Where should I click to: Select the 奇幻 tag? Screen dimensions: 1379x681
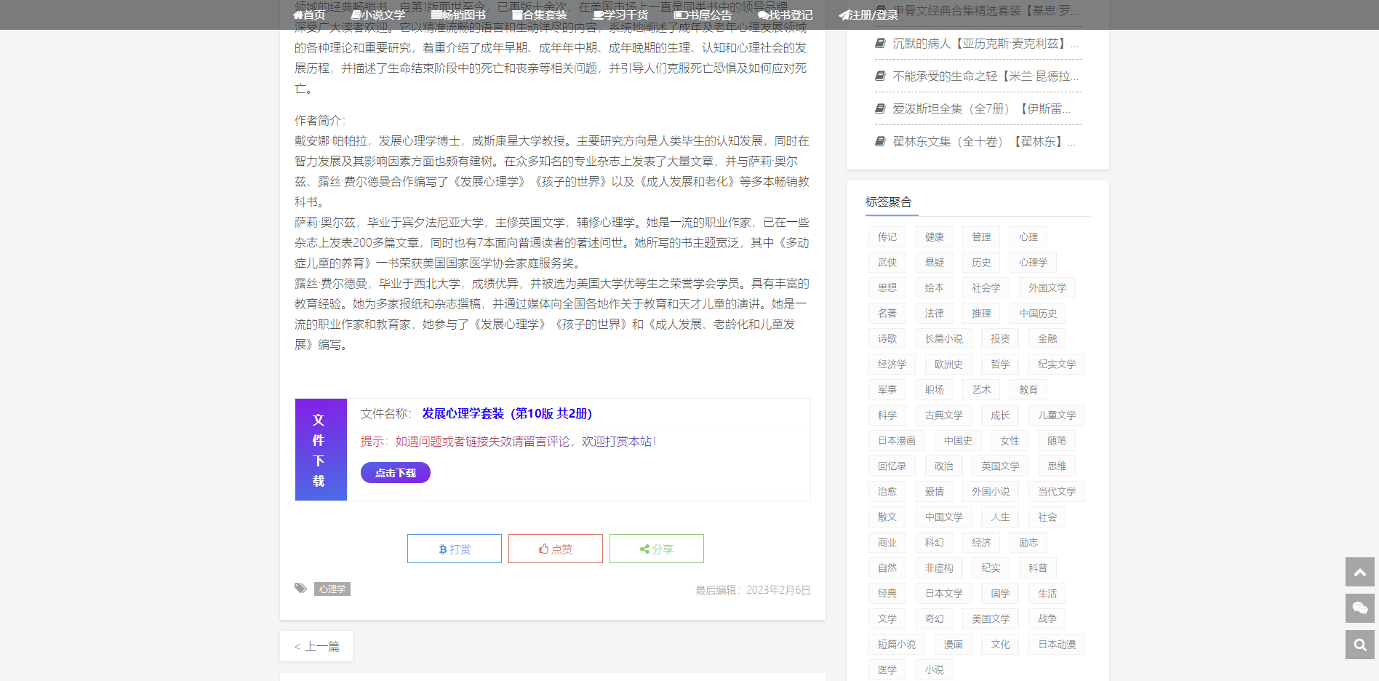(935, 619)
